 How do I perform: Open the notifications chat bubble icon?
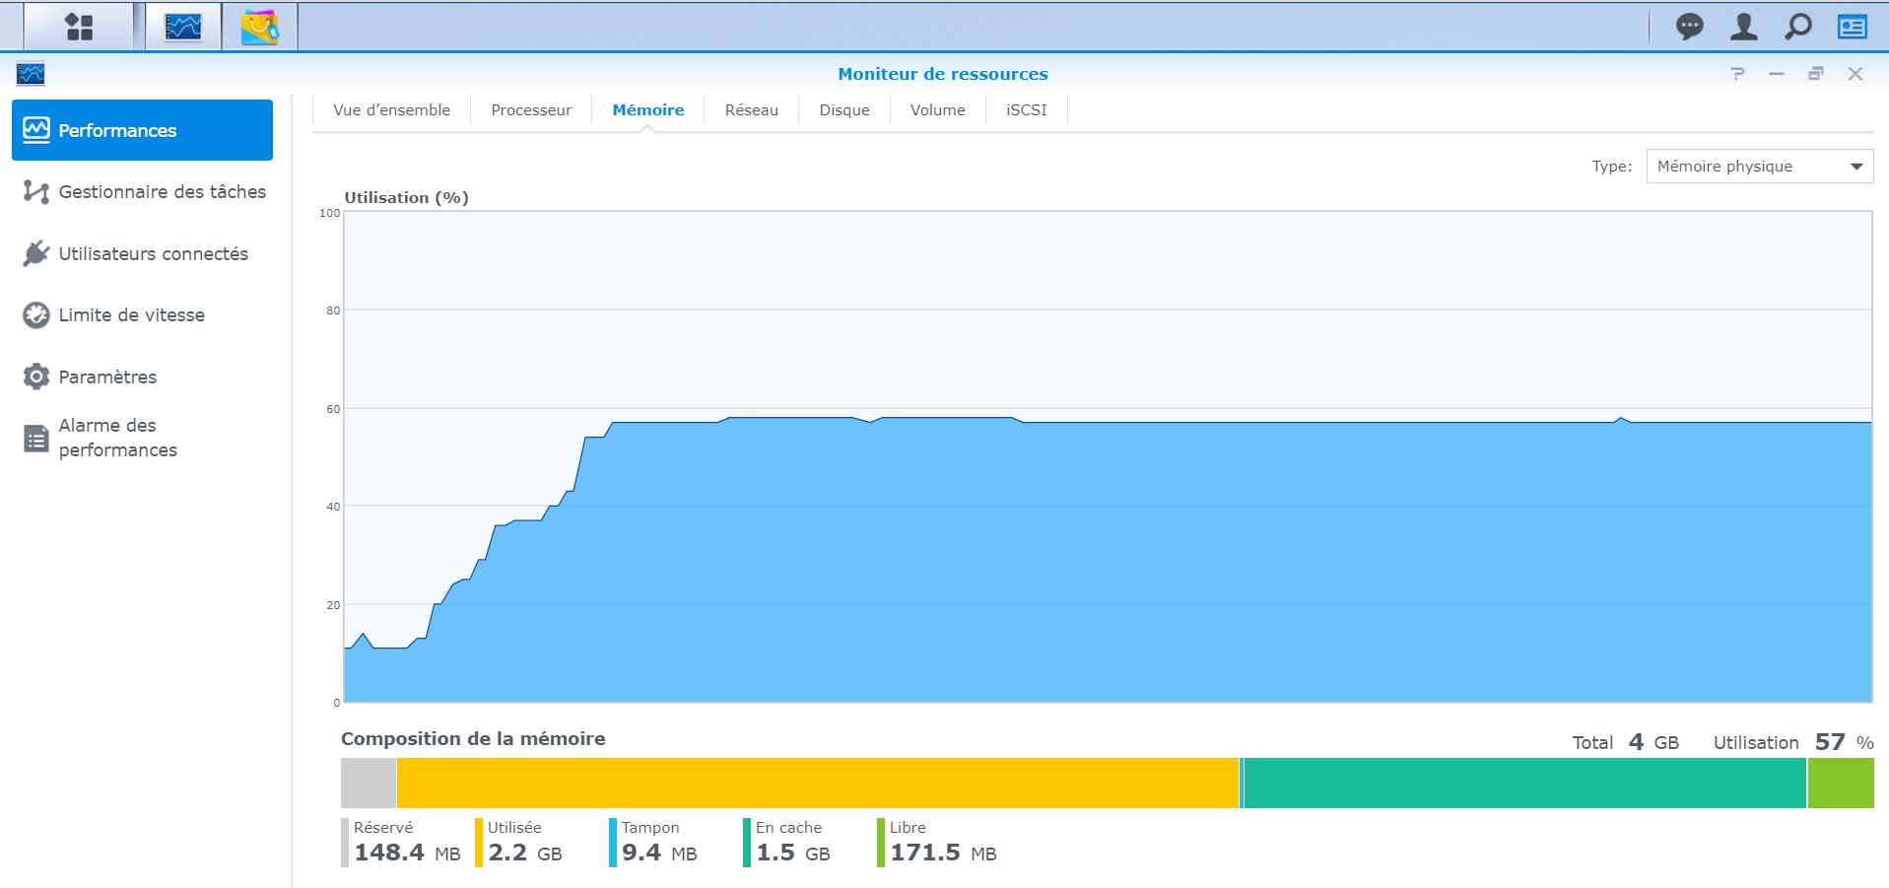coord(1689,27)
